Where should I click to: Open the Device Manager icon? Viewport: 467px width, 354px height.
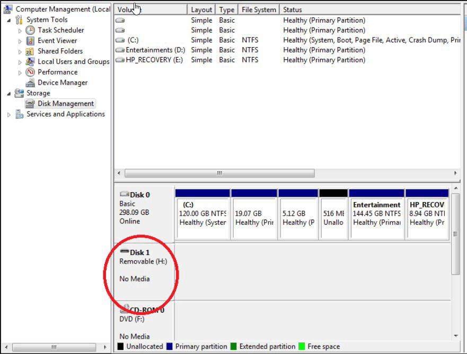coord(30,83)
